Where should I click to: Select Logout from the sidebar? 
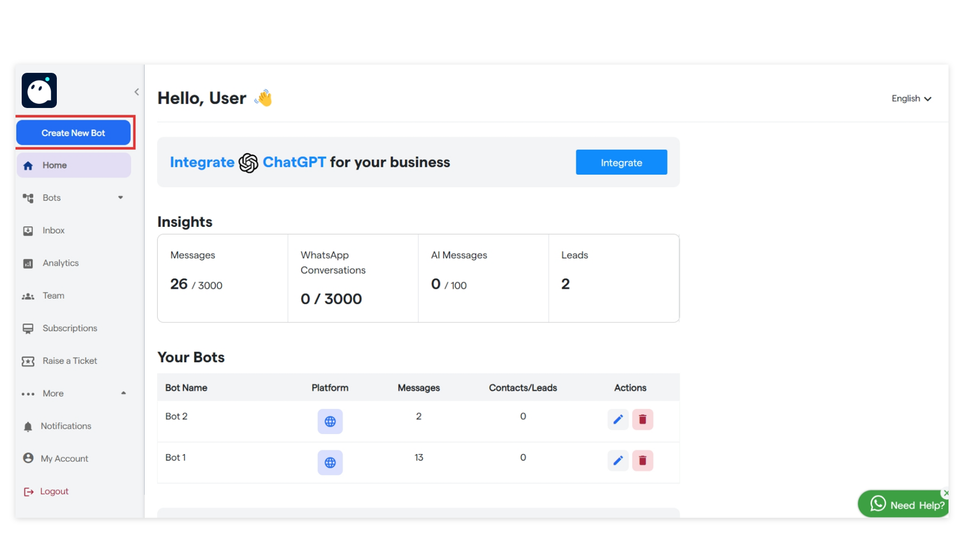[x=28, y=491]
